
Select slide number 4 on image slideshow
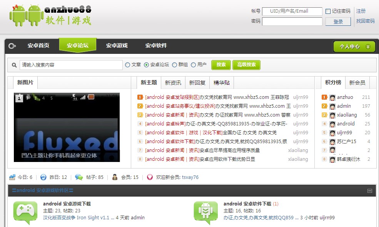pyautogui.click(x=43, y=98)
